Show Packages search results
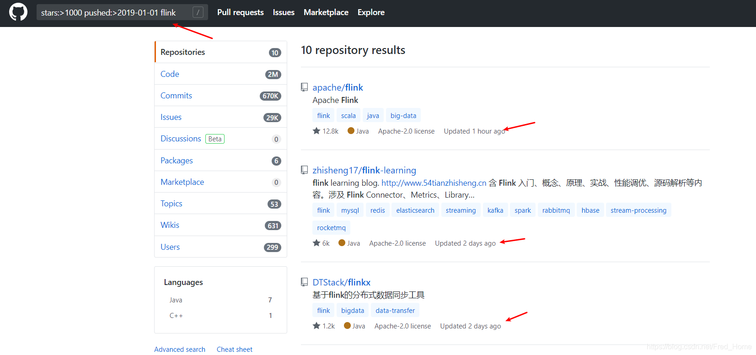The image size is (756, 355). coord(221,160)
